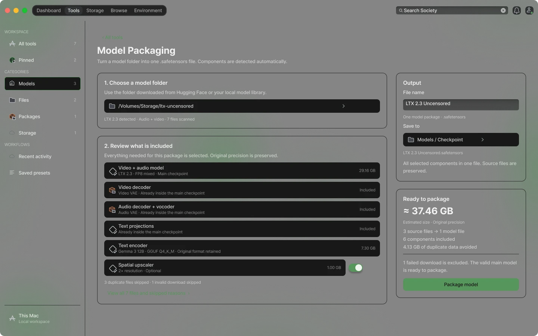538x336 pixels.
Task: Expand the model folder path chevron
Action: tap(344, 106)
